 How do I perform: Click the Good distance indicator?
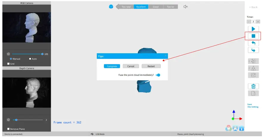tap(156, 7)
